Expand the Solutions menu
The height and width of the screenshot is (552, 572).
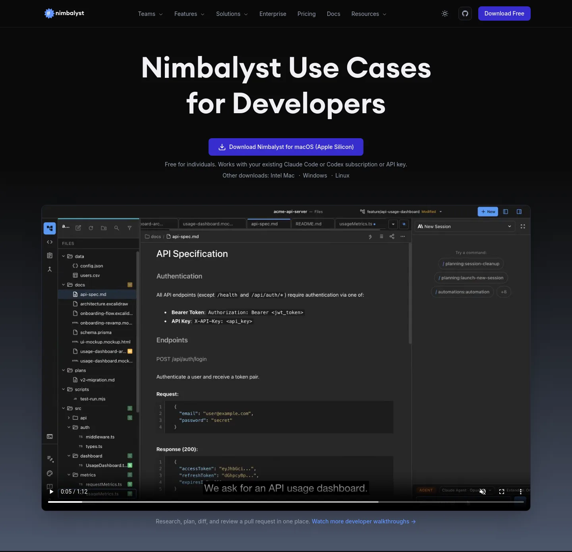tap(232, 14)
